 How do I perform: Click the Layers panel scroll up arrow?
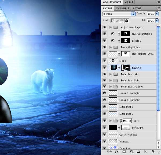[x=158, y=143]
